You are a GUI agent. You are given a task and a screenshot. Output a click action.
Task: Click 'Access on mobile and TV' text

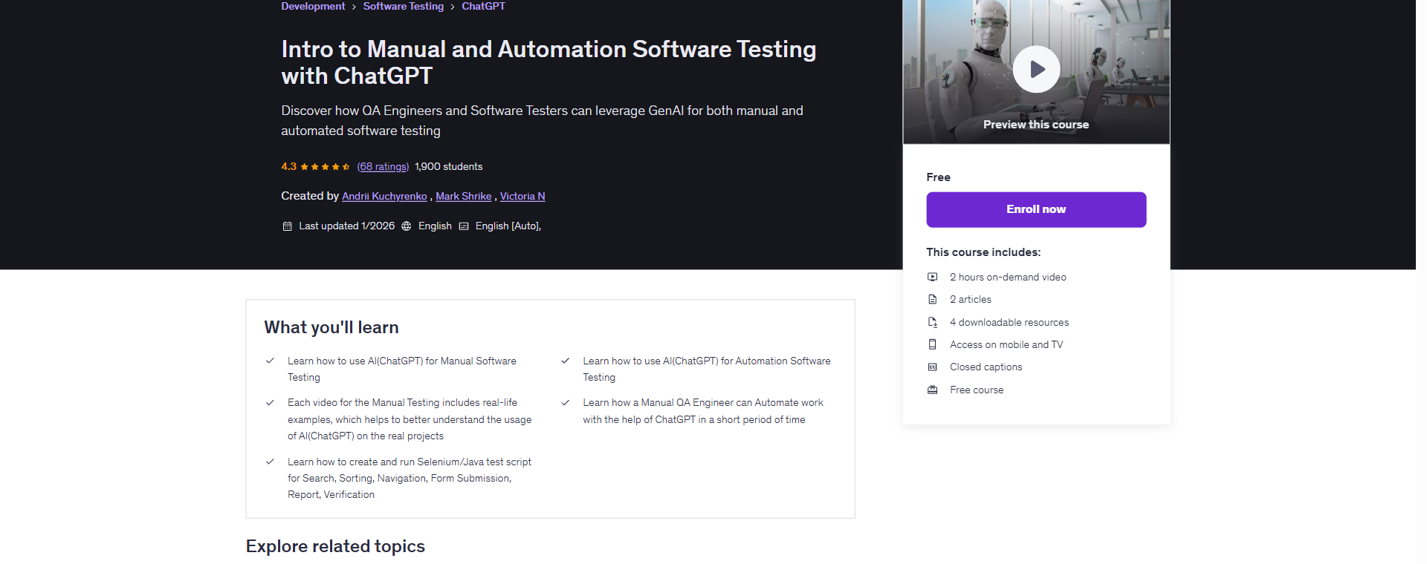pyautogui.click(x=1006, y=344)
